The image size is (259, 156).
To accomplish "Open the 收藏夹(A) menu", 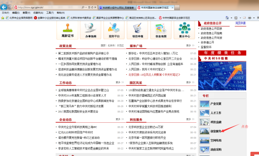I will [38, 13].
